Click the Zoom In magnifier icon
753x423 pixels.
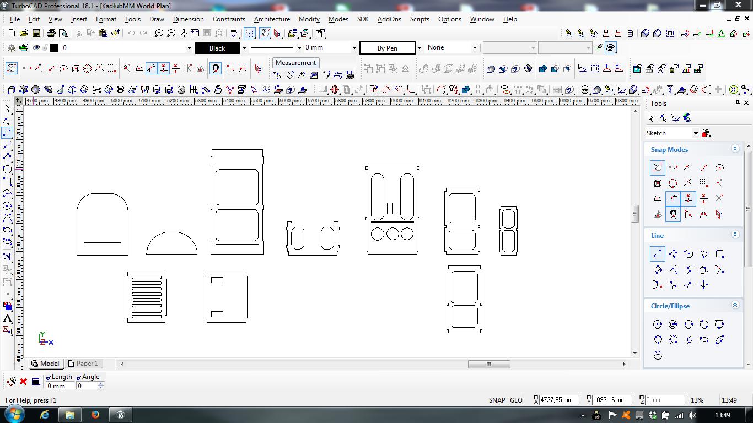coord(158,33)
